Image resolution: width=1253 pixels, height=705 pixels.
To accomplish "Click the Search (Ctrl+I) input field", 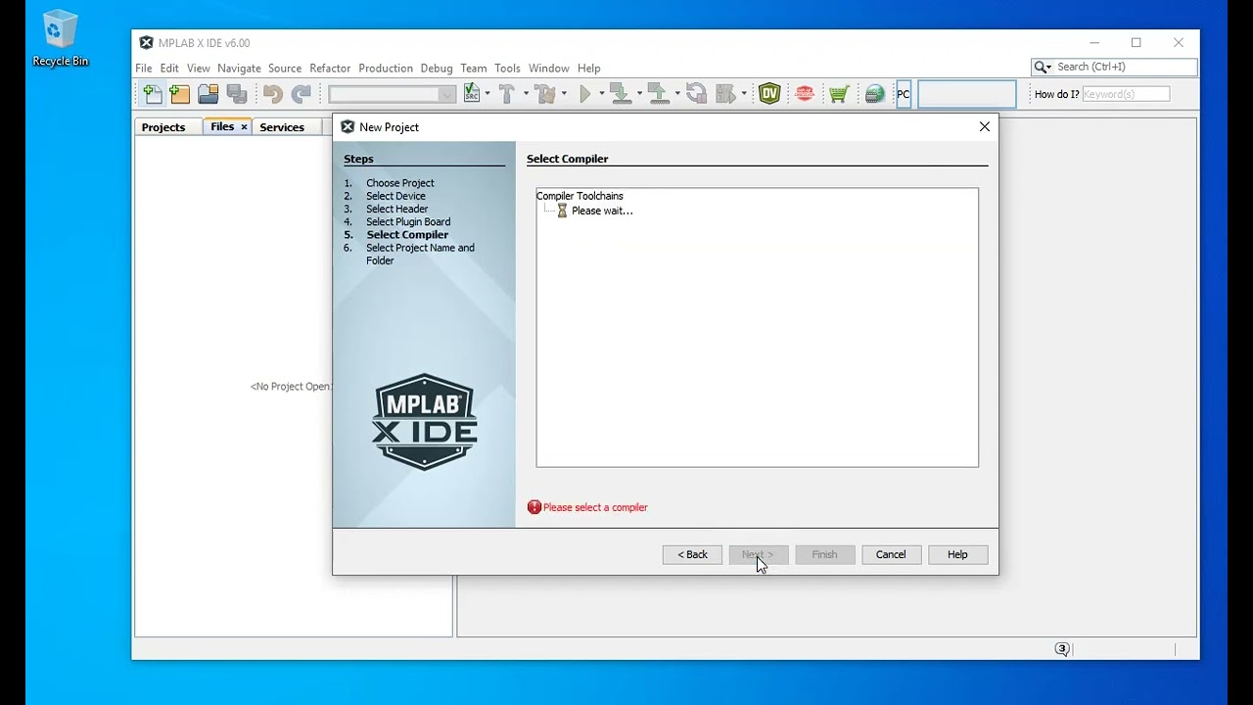I will (1126, 67).
